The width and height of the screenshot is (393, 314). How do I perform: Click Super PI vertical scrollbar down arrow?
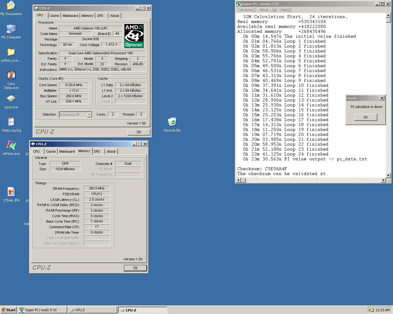point(388,175)
